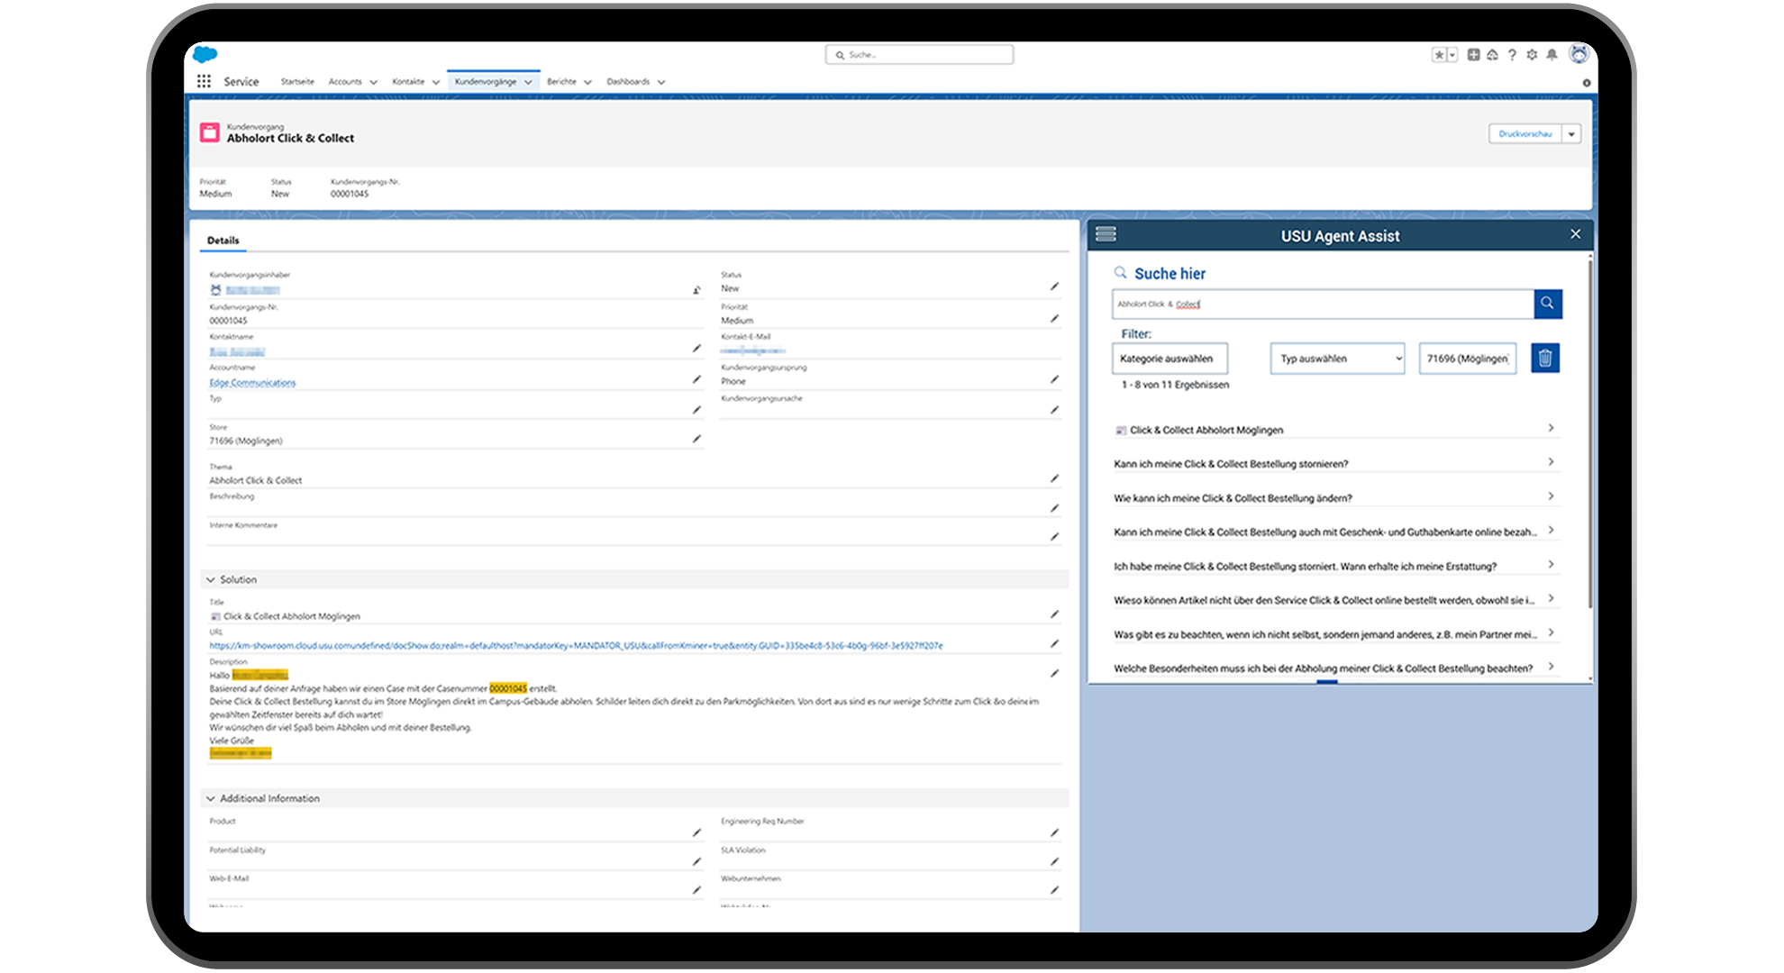Edit the Priorität field pencil
Screen dimensions: 1784x973
tap(1054, 319)
